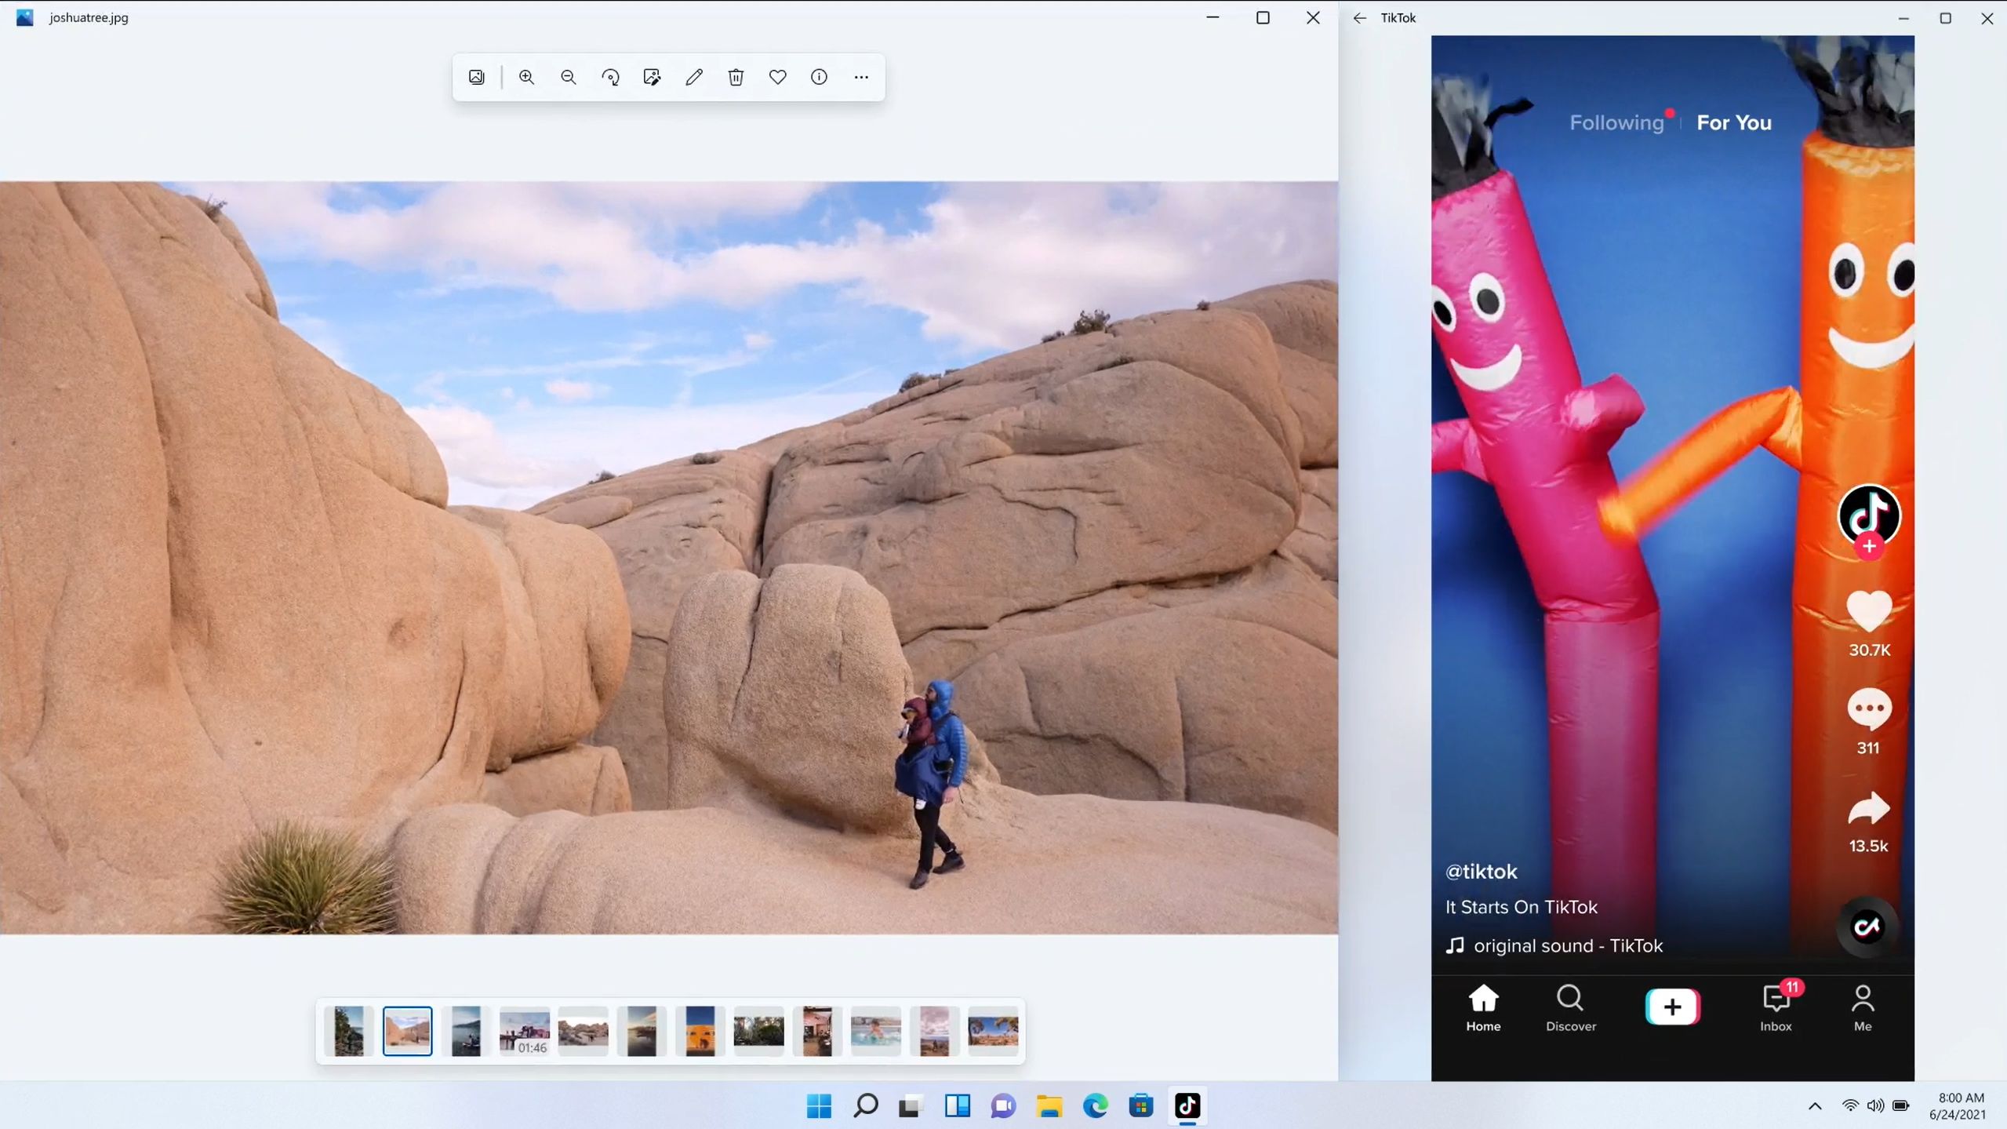Zoom into the photo
Screen dimensions: 2007x1129
[x=525, y=77]
